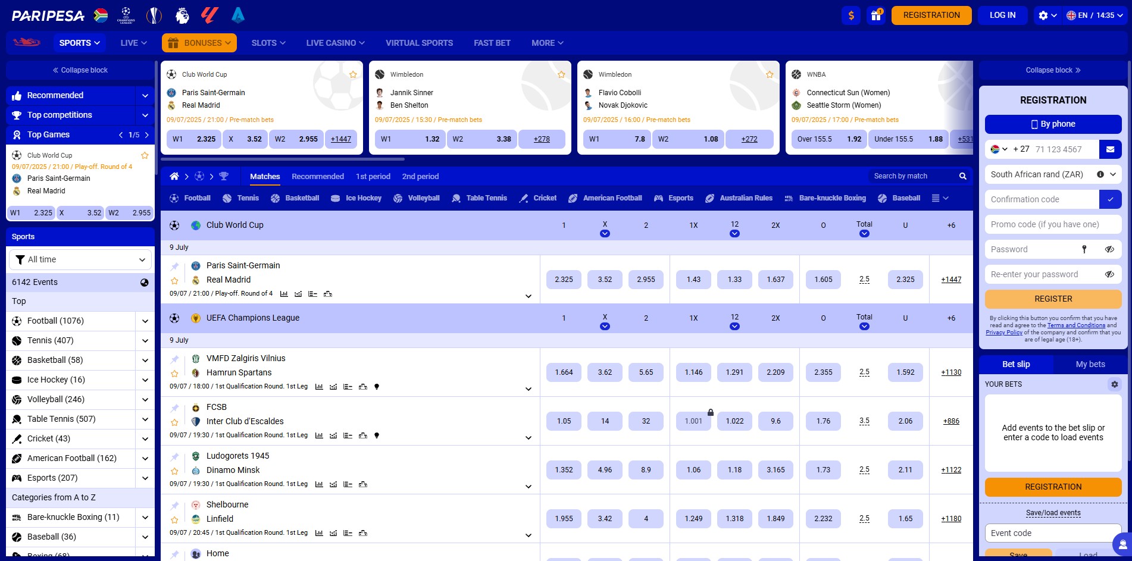
Task: Favorite the Club World Cup featured card
Action: (x=353, y=74)
